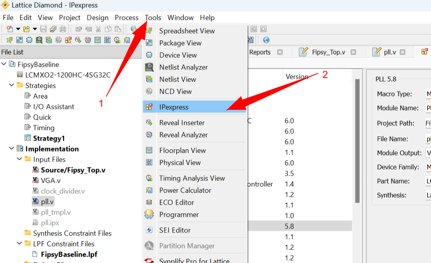
Task: Open the Project menu
Action: click(69, 18)
